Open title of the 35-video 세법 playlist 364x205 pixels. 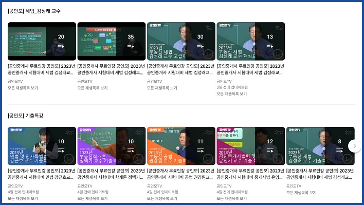pyautogui.click(x=111, y=69)
